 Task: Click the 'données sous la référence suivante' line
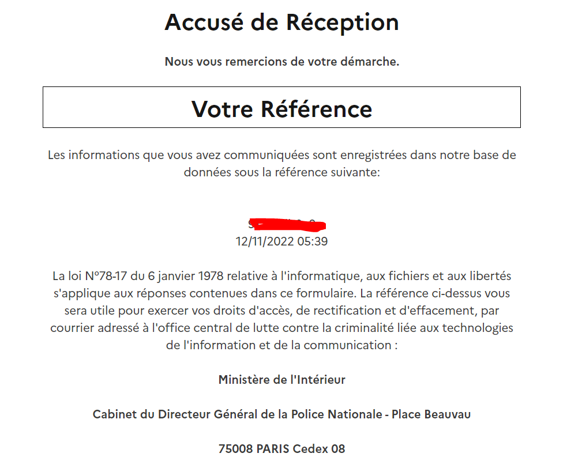281,172
